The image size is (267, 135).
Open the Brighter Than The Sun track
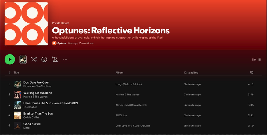38,113
